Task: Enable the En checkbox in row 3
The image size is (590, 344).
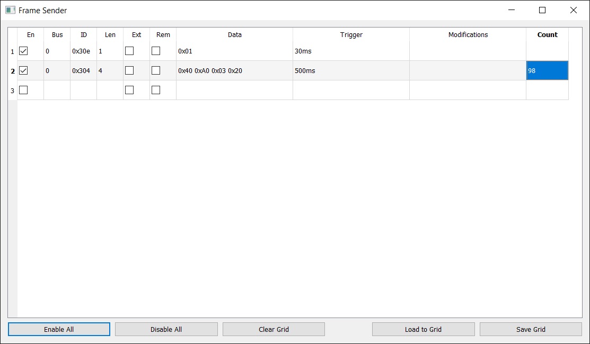Action: pyautogui.click(x=23, y=90)
